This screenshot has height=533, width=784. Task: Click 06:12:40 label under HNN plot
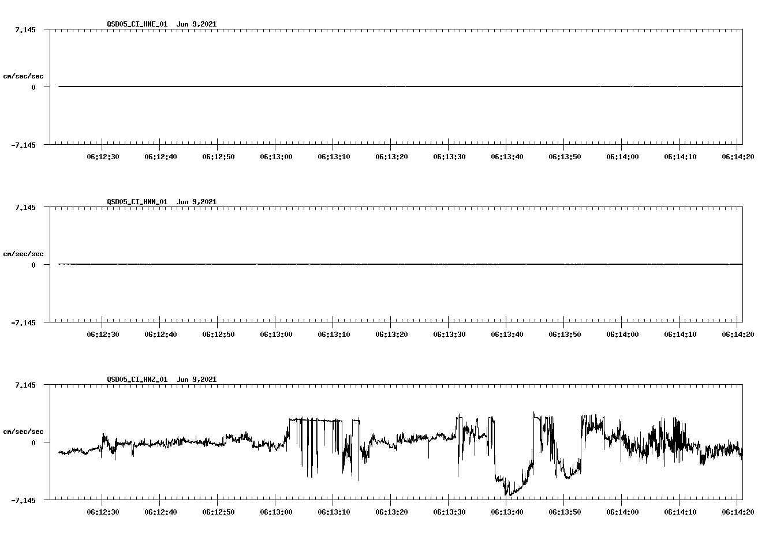(x=160, y=334)
